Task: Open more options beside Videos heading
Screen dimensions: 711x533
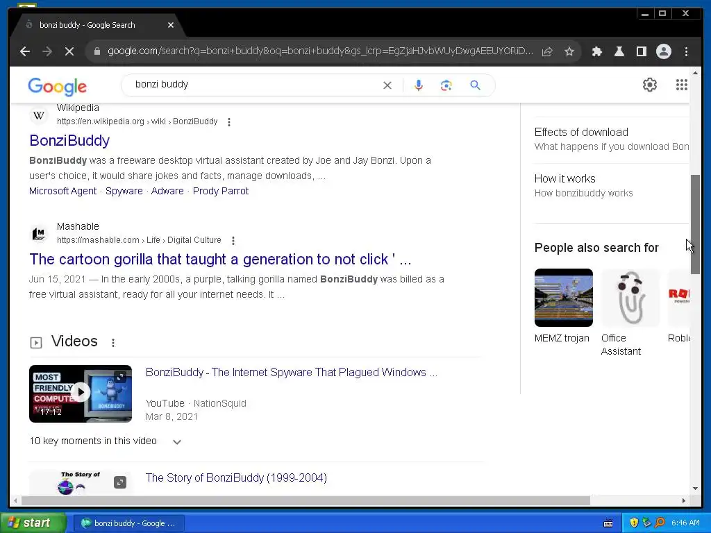Action: [x=113, y=343]
